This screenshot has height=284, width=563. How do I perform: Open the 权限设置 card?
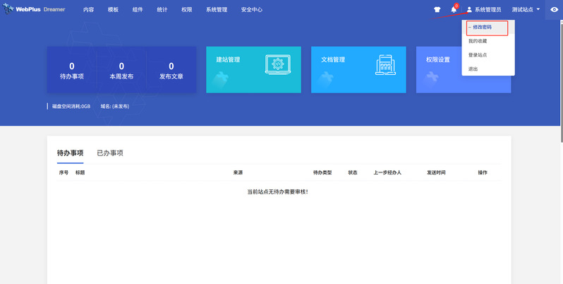(x=463, y=69)
